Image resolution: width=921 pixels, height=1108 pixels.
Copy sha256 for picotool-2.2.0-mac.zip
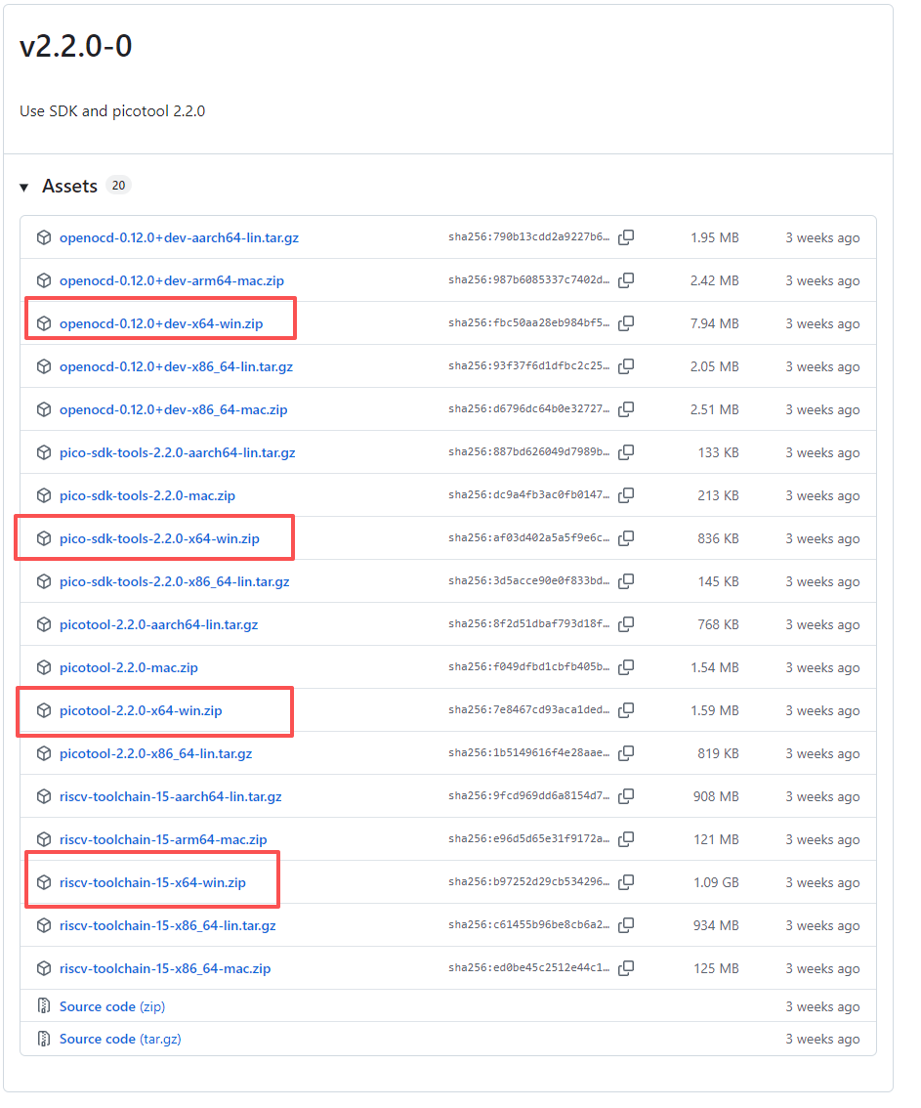(x=626, y=667)
